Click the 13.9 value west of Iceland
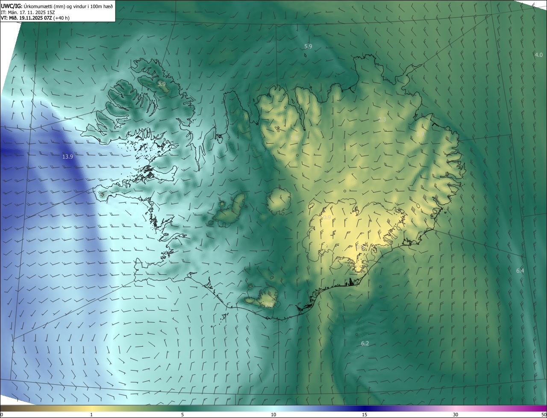Viewport: 547px width, 418px height. click(68, 157)
